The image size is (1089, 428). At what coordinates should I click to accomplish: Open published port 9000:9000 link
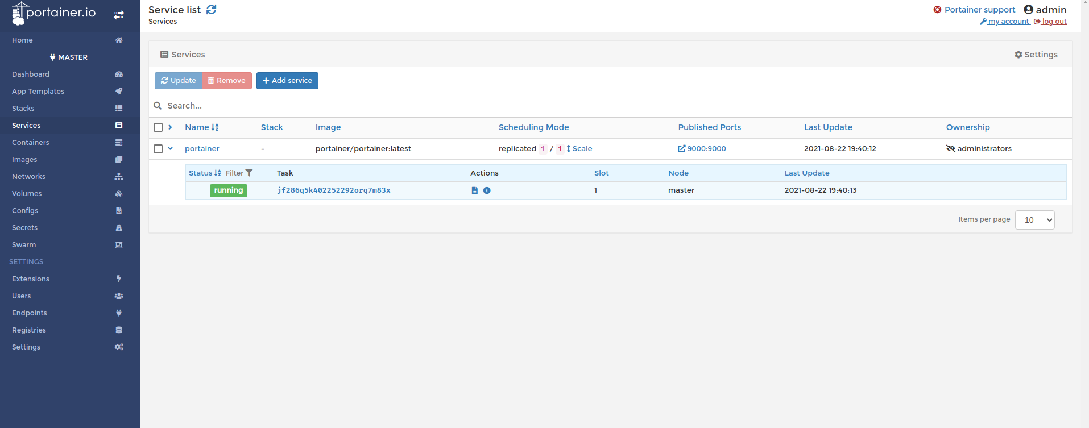(x=702, y=149)
